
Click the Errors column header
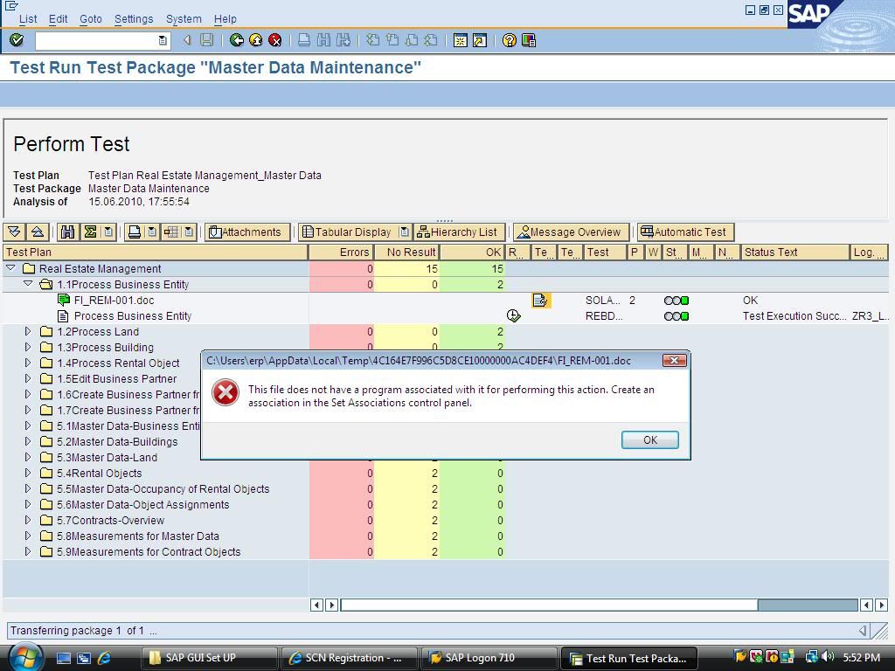[342, 252]
